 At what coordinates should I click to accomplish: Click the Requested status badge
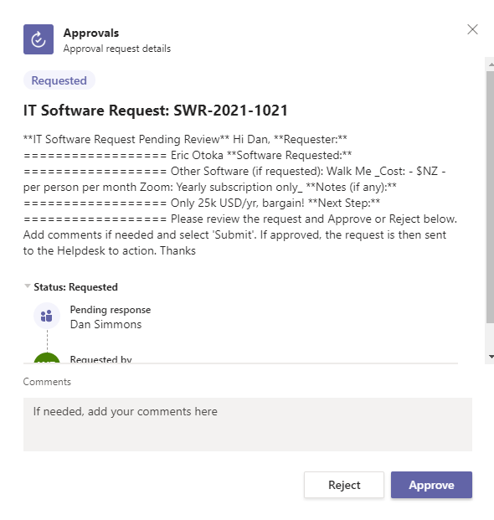point(59,80)
